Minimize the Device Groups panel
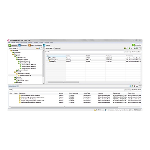Image resolution: width=150 pixels, height=150 pixels. [x=41, y=48]
